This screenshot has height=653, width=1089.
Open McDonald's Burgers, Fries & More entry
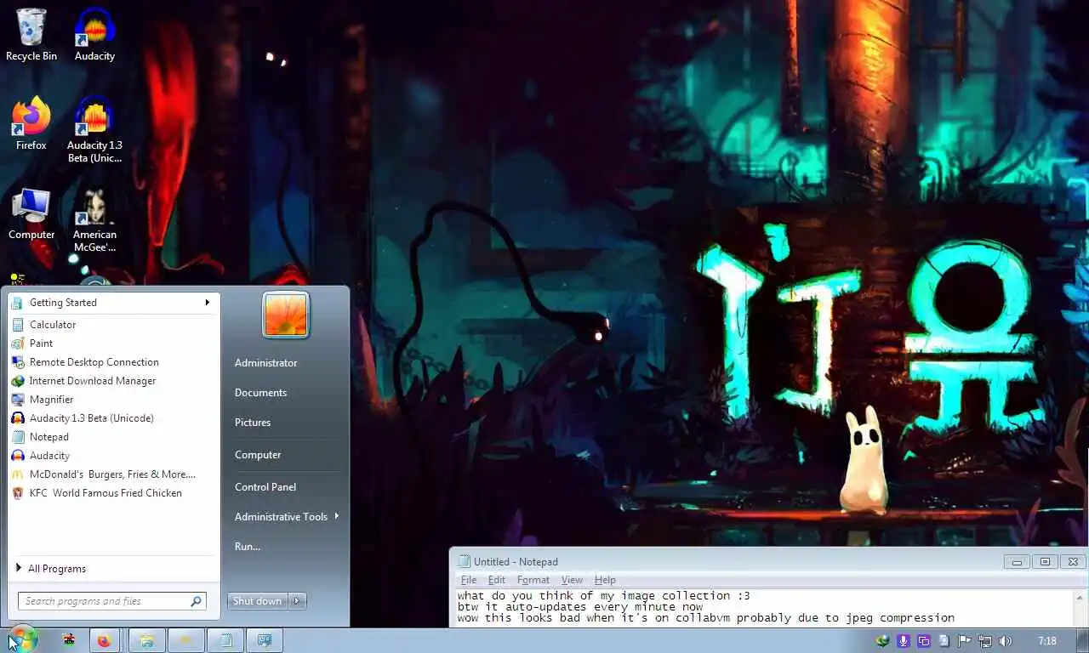tap(114, 474)
